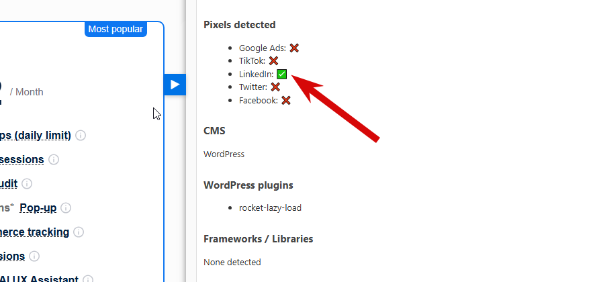Click info icon beside commerce tracking label
This screenshot has width=595, height=282.
coord(79,232)
